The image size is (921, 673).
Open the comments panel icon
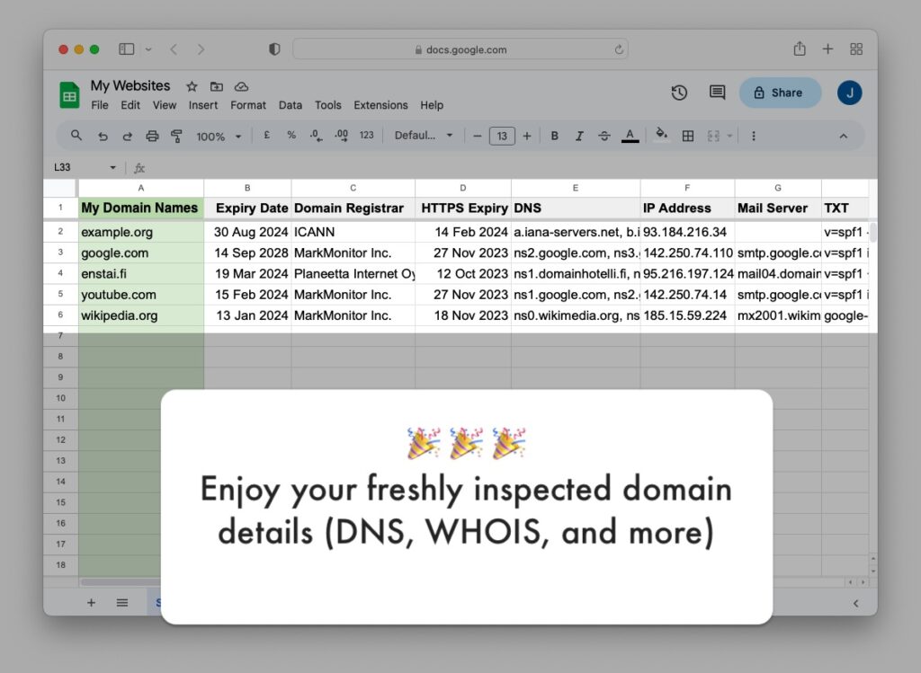pyautogui.click(x=717, y=93)
